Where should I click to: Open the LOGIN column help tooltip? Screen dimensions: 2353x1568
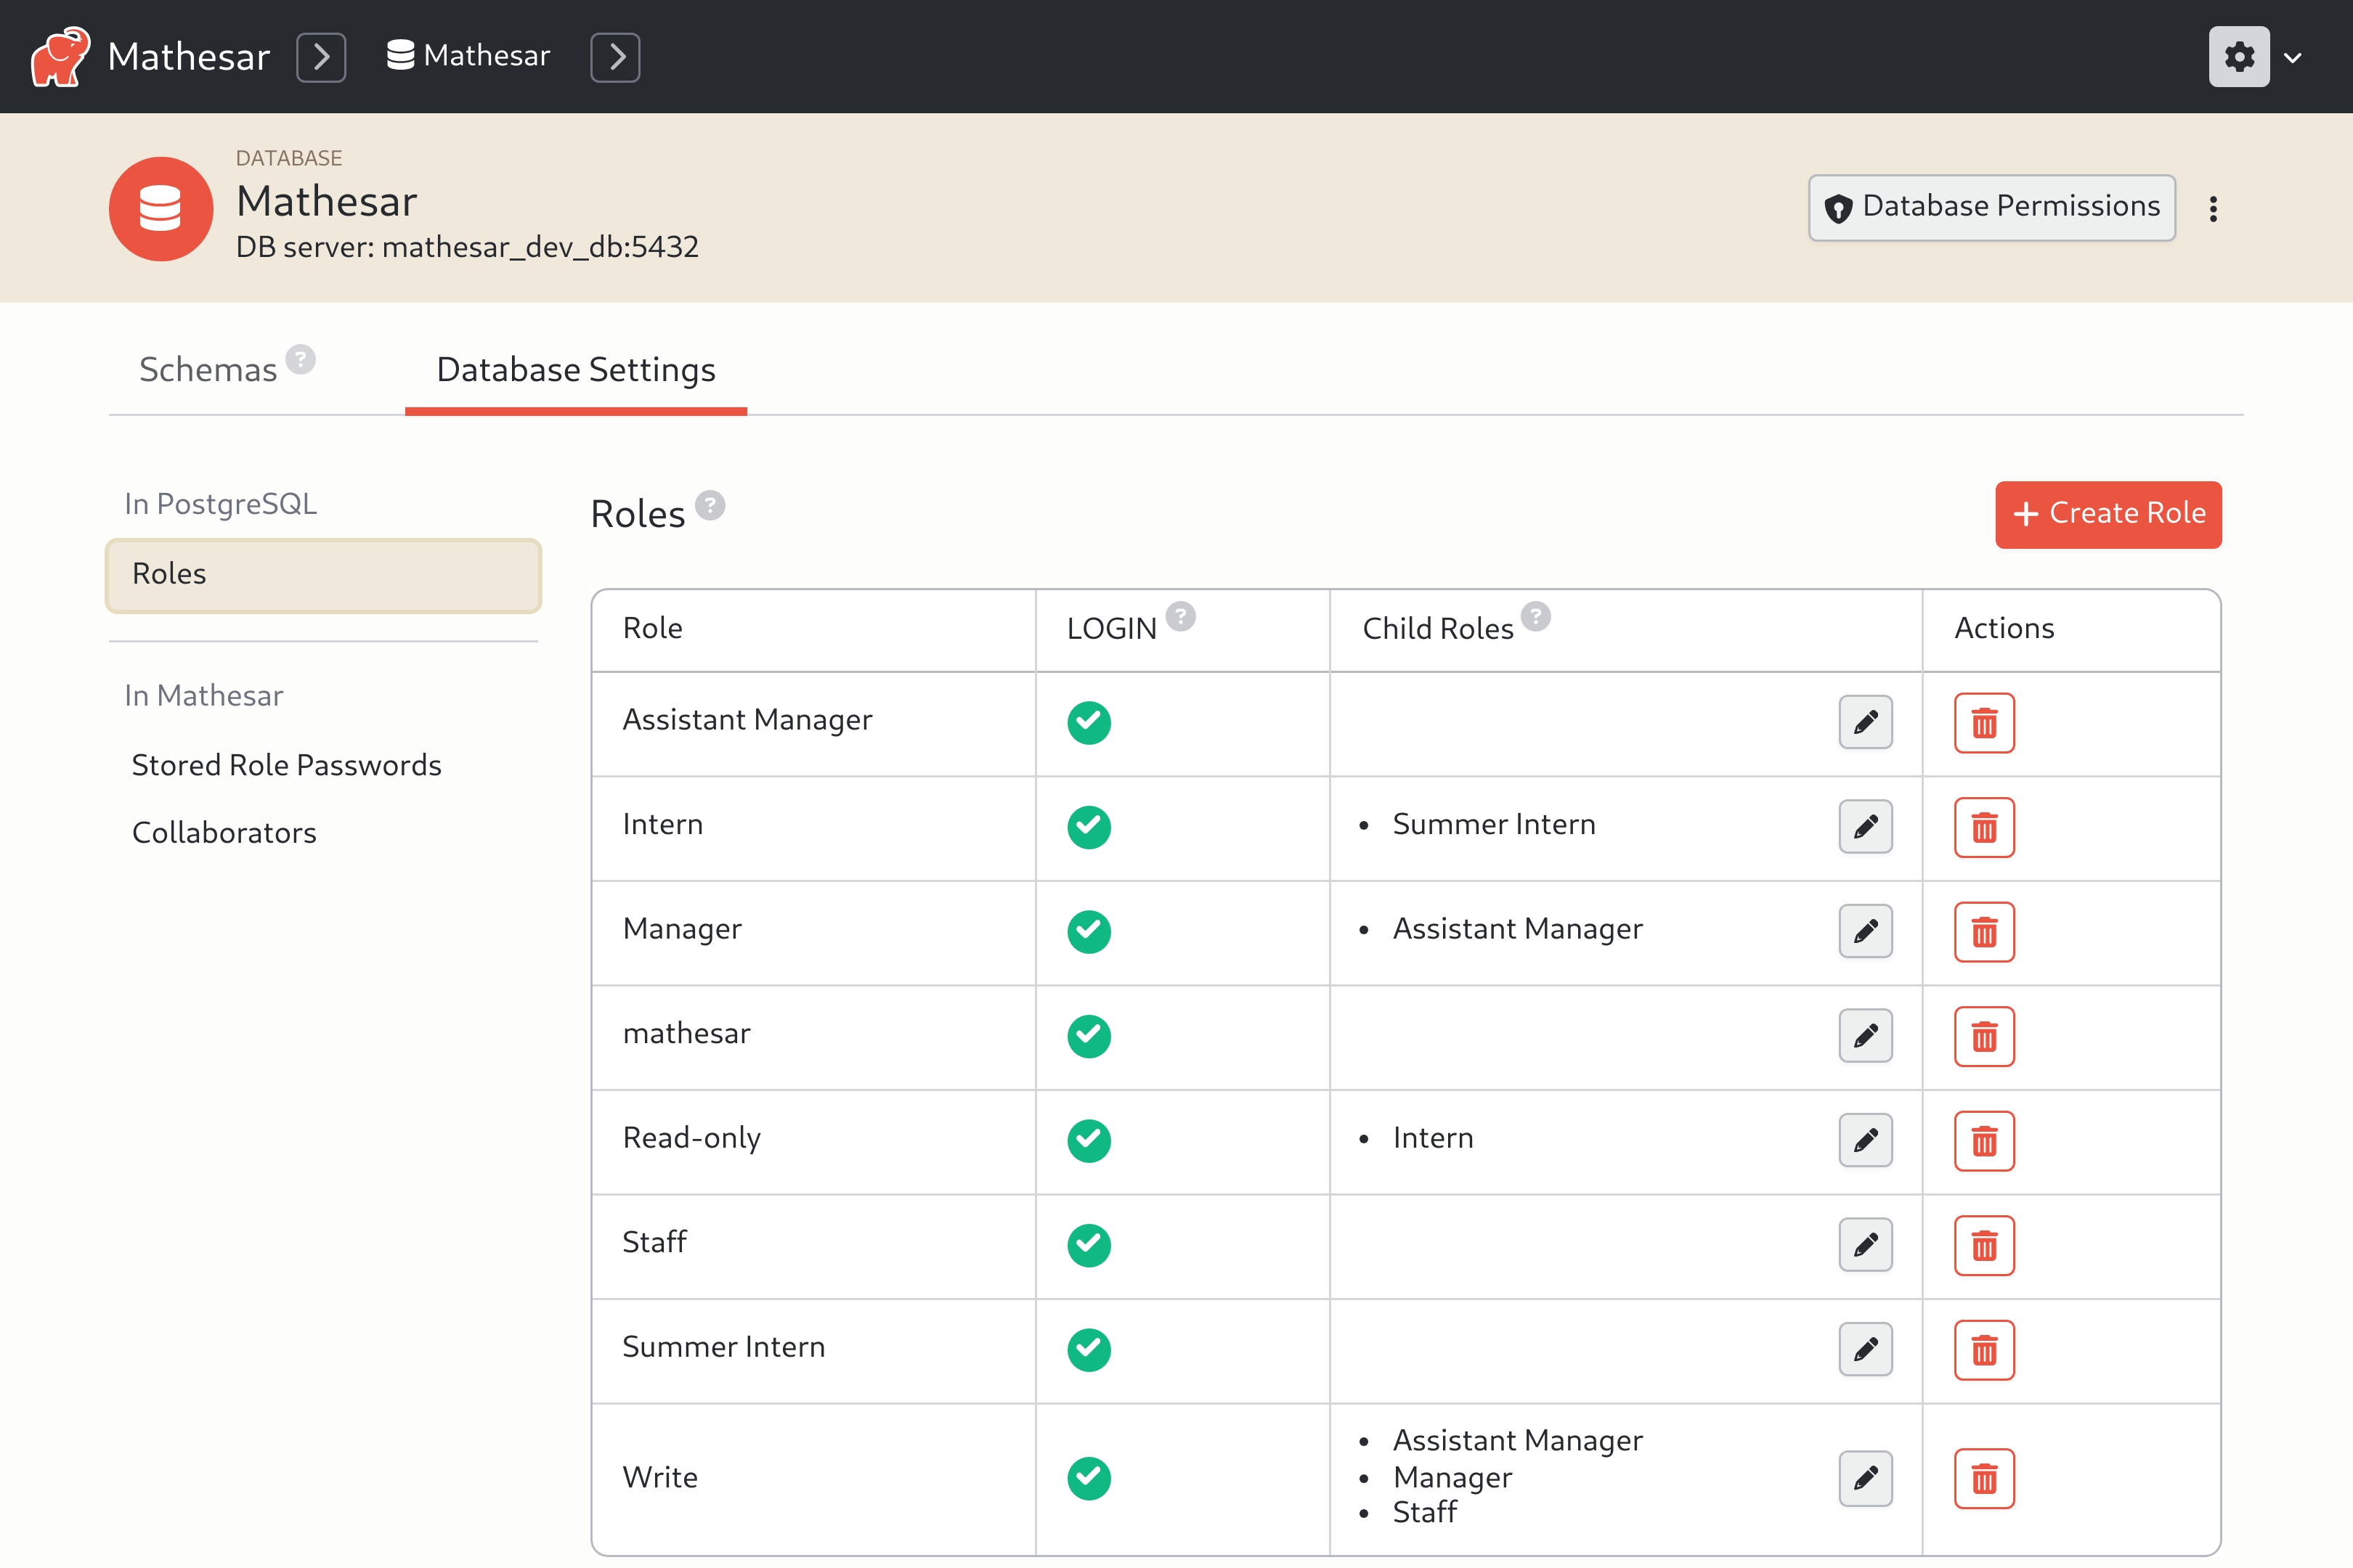[x=1182, y=616]
